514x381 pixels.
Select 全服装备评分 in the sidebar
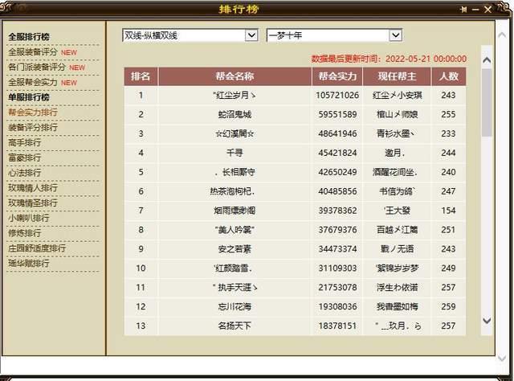coord(32,52)
